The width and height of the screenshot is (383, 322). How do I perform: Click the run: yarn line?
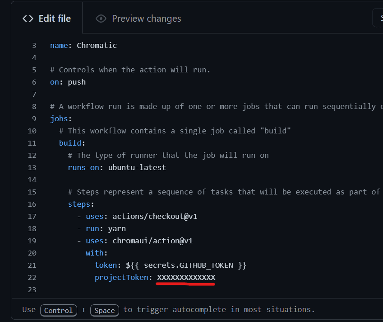point(106,229)
